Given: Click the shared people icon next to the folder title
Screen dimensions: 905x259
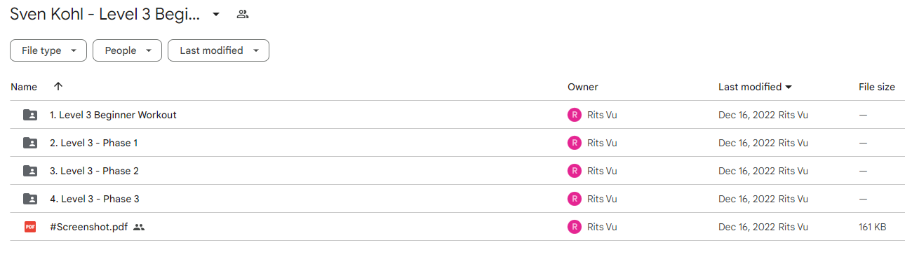Looking at the screenshot, I should (243, 14).
